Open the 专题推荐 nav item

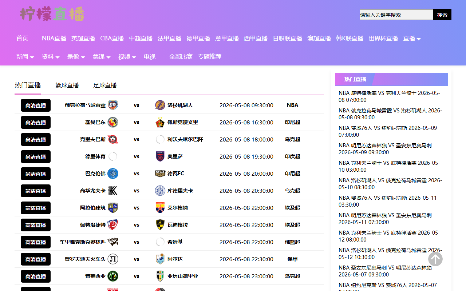[x=210, y=57]
